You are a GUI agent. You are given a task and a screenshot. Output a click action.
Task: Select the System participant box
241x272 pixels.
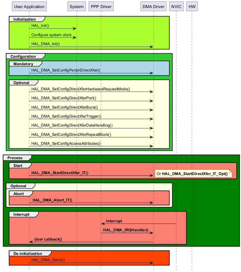[x=77, y=7]
